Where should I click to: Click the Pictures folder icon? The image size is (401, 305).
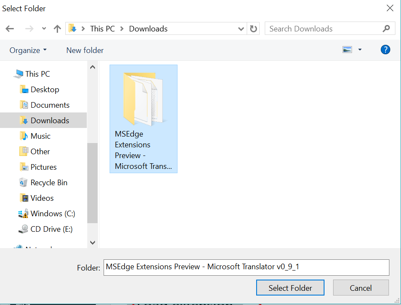pyautogui.click(x=24, y=167)
